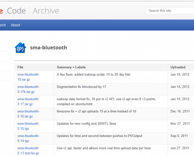This screenshot has width=194, height=156.
Task: Click the Archive heading text
Action: [46, 11]
